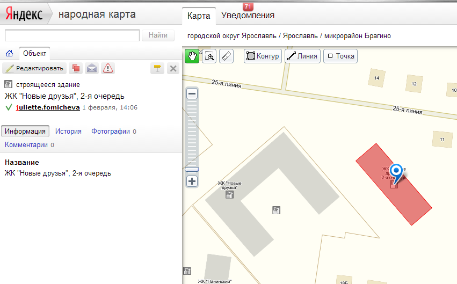Click the Точка drawing button

340,56
